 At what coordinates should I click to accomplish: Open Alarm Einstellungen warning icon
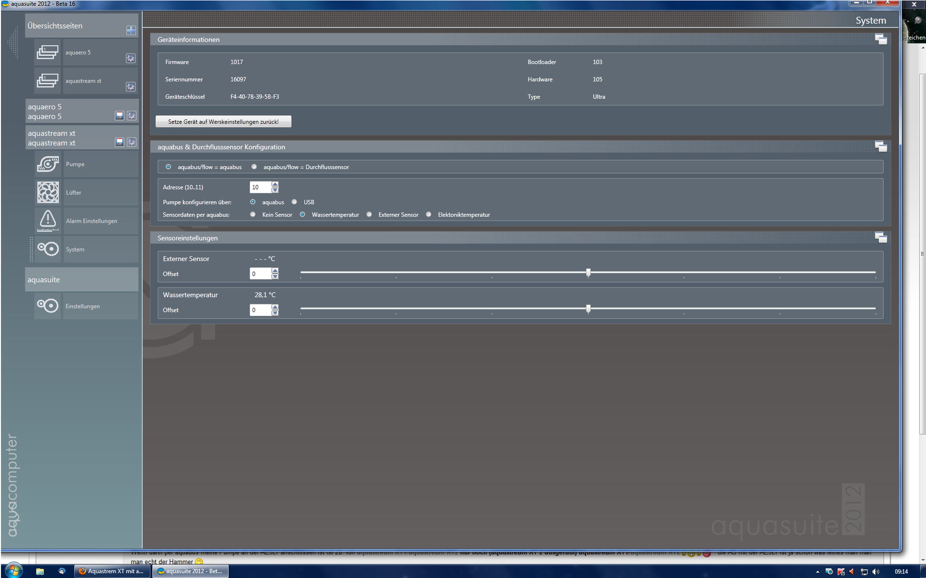click(48, 221)
